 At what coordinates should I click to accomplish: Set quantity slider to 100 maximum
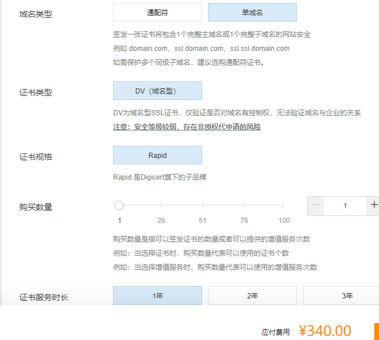(284, 205)
